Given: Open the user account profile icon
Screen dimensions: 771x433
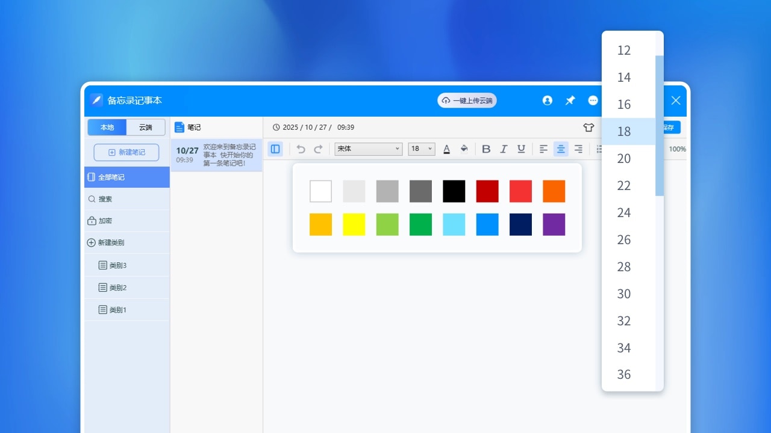Looking at the screenshot, I should (547, 100).
